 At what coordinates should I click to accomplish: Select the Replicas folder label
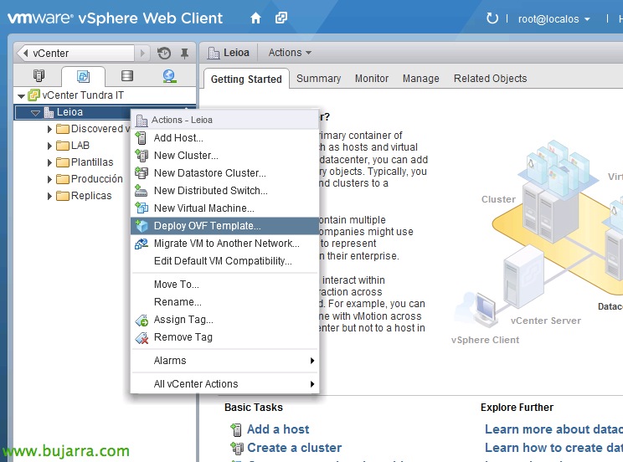tap(91, 196)
